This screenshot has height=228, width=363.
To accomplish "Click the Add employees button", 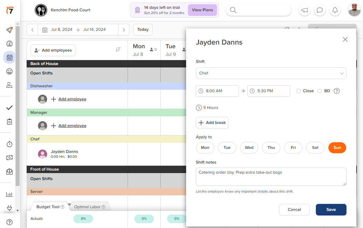I will pos(53,51).
